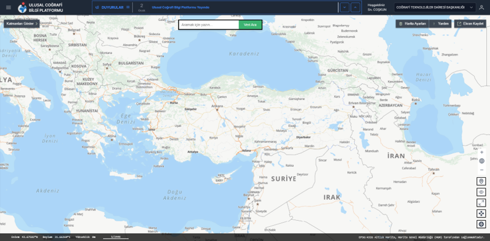Click the 1/2446 map scale indicator
The image size is (490, 241).
click(115, 237)
